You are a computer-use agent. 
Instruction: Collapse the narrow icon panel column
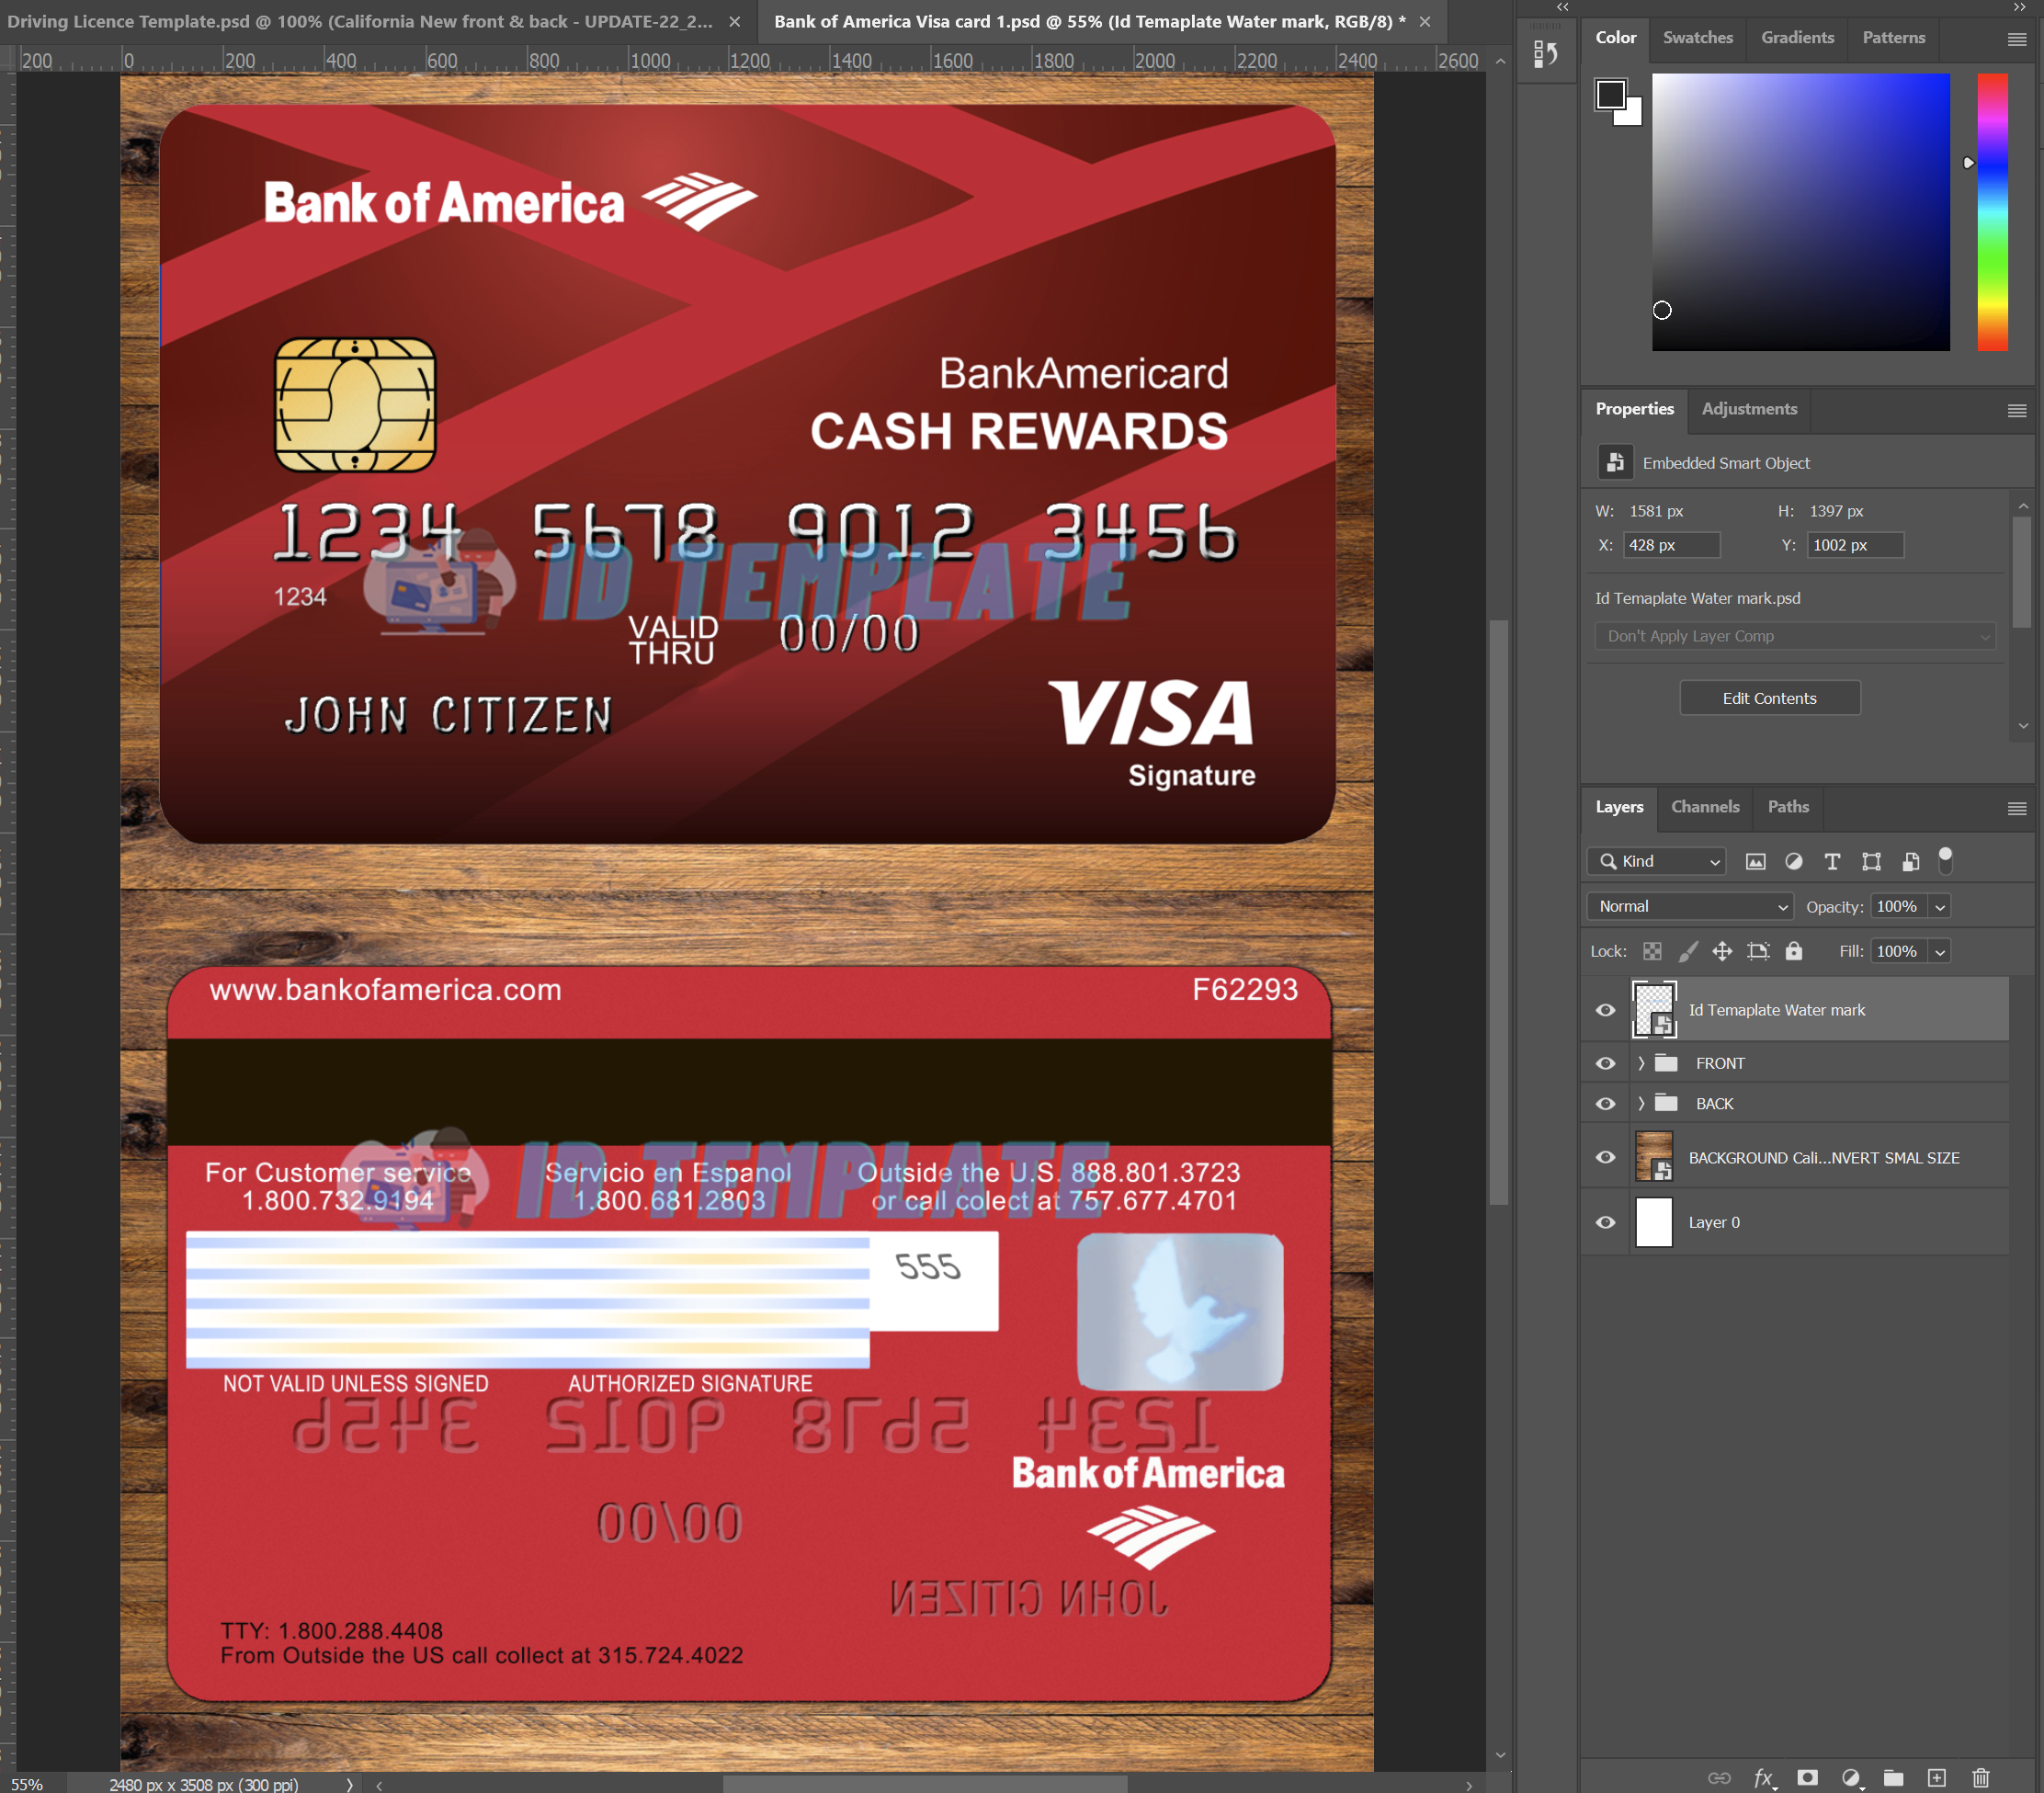pos(1563,7)
